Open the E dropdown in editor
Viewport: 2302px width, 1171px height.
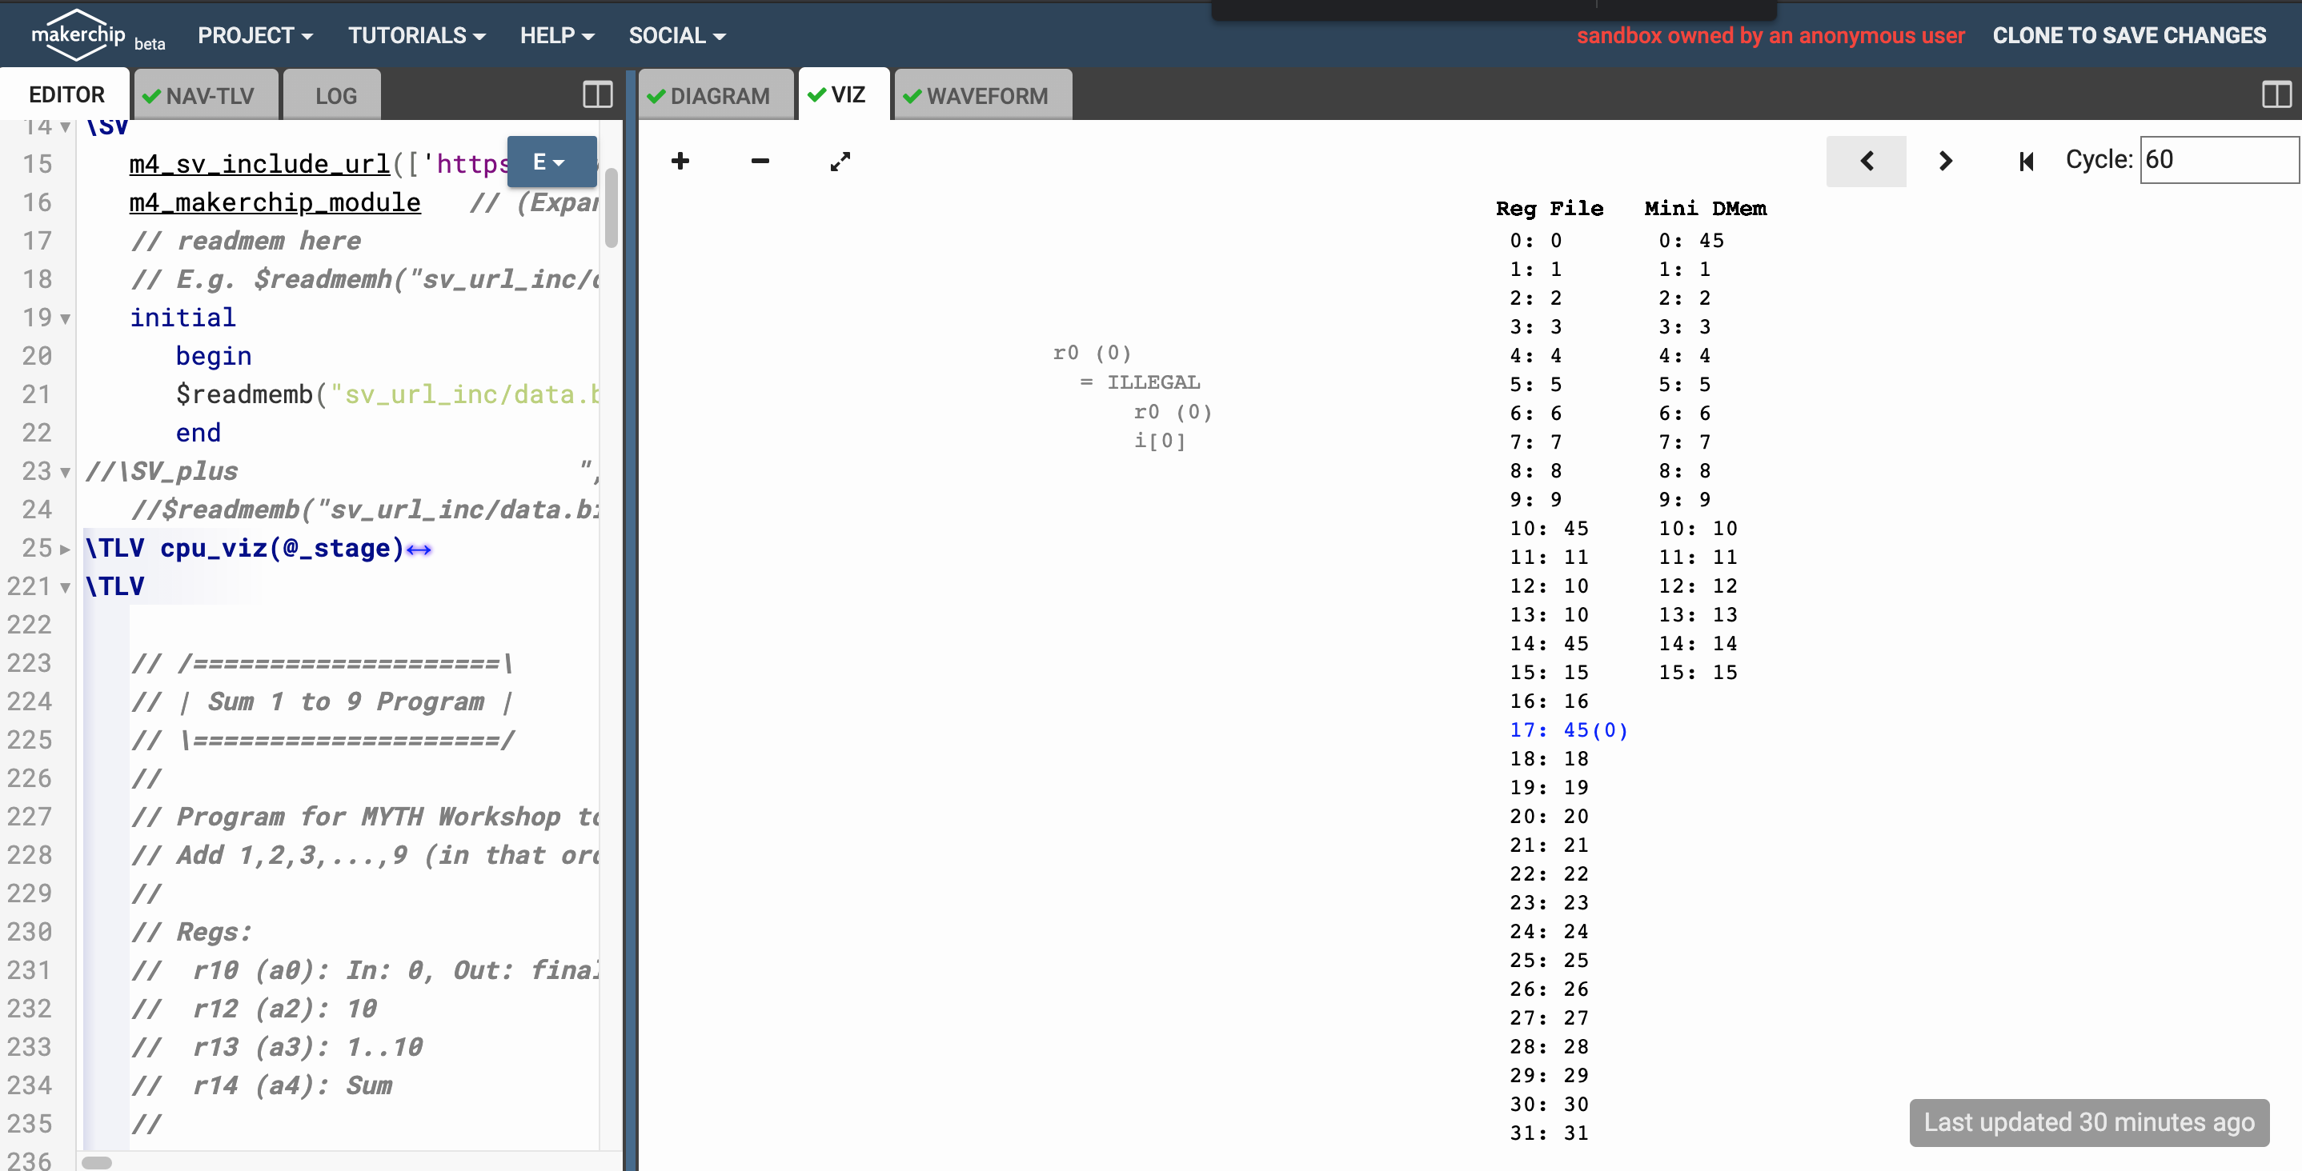coord(551,162)
